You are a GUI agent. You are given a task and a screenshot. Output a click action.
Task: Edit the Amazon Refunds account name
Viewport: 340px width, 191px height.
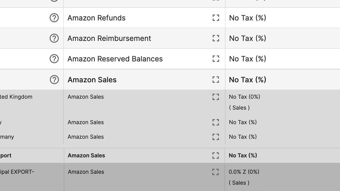pyautogui.click(x=97, y=18)
